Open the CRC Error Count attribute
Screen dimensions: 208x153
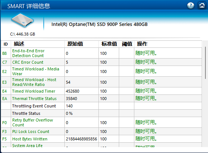pyautogui.click(x=28, y=62)
